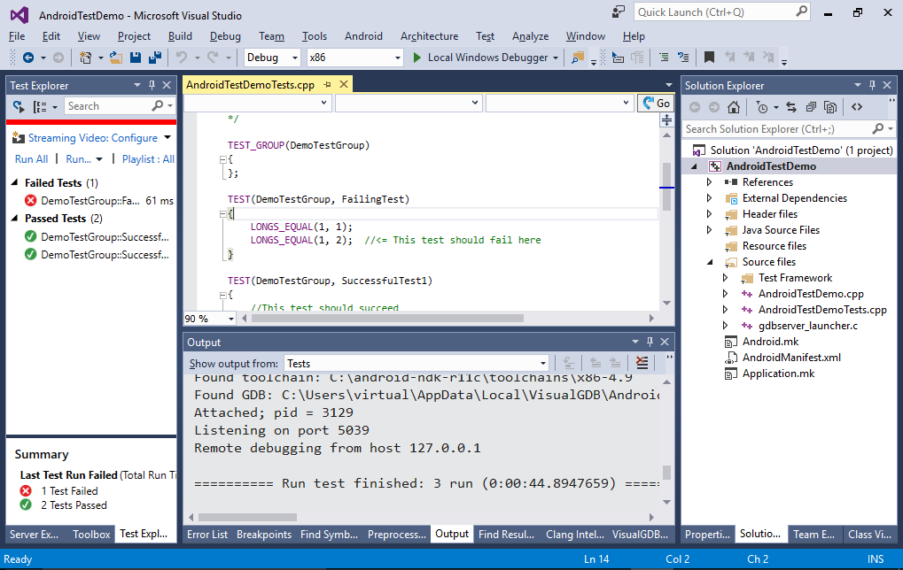Click the Navigate Backward arrow icon

(28, 58)
